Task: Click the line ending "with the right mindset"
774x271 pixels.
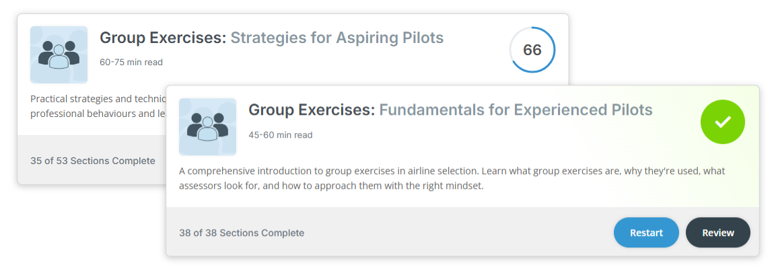Action: pyautogui.click(x=331, y=186)
